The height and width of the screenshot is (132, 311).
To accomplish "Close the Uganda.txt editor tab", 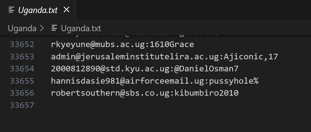I will coord(67,10).
